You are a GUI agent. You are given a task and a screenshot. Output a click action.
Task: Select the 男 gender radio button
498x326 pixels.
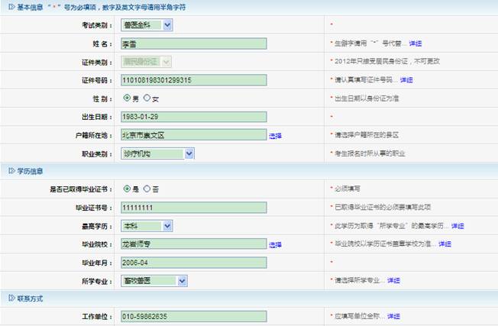127,98
